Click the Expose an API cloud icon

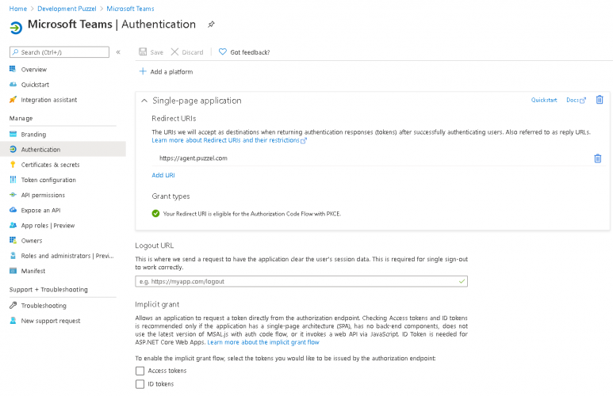point(13,210)
